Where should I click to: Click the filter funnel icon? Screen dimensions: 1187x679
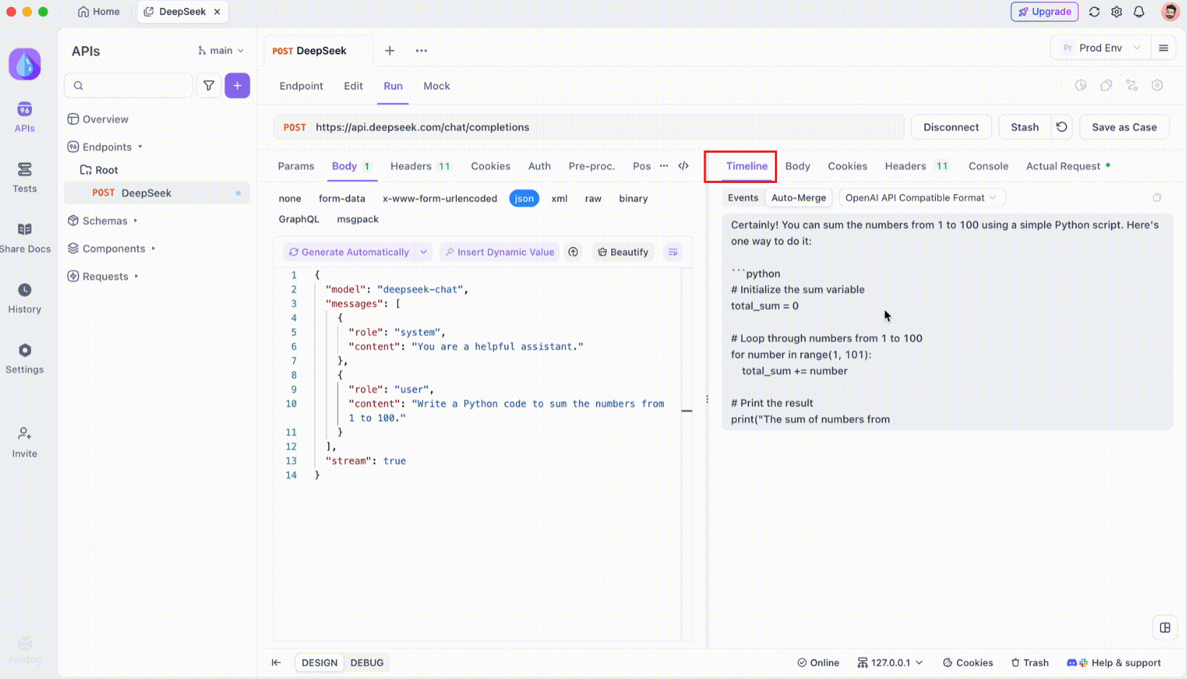209,86
